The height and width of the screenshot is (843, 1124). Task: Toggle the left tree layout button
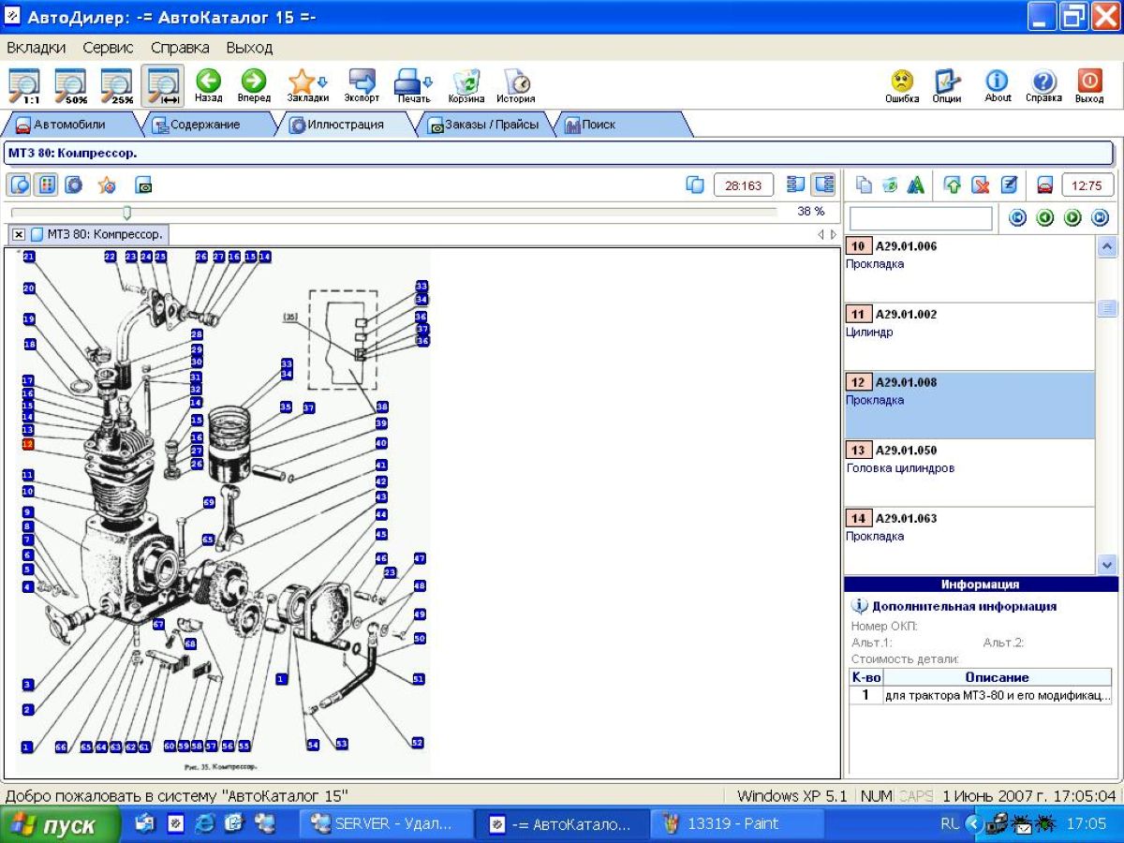pyautogui.click(x=796, y=185)
